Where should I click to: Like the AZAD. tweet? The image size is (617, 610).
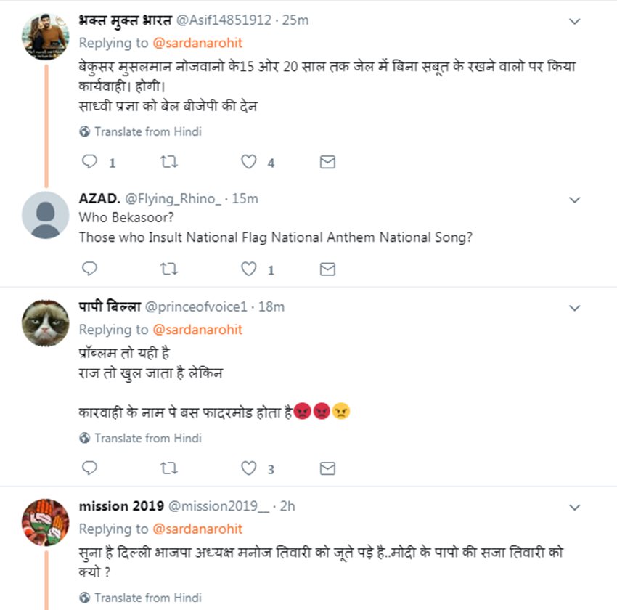tap(249, 269)
